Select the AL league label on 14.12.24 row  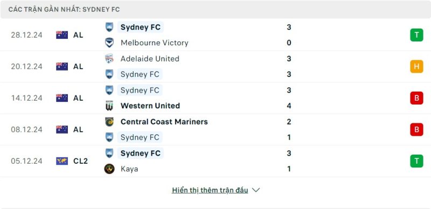click(x=78, y=98)
